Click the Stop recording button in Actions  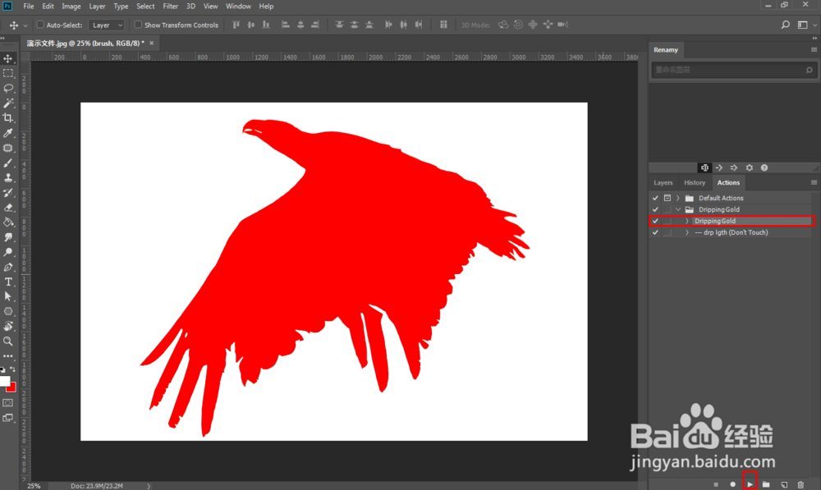click(716, 485)
